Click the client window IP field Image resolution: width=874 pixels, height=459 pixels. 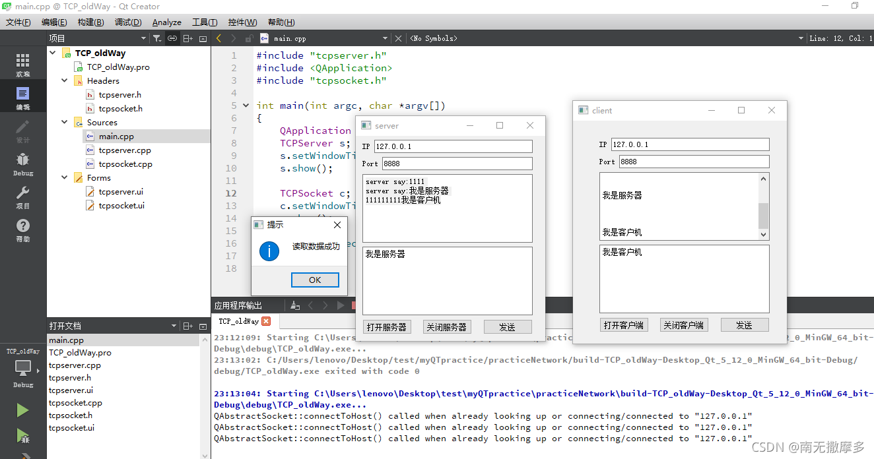pyautogui.click(x=690, y=144)
